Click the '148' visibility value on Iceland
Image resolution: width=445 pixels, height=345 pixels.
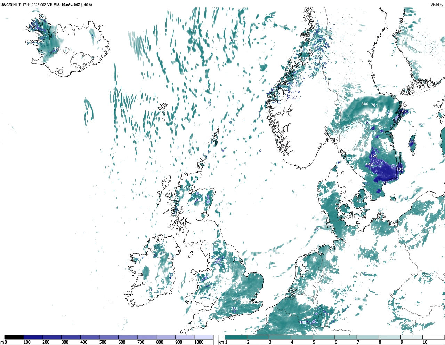(x=57, y=48)
